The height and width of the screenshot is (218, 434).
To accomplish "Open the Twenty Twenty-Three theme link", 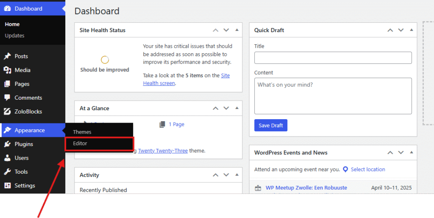I will pos(163,151).
